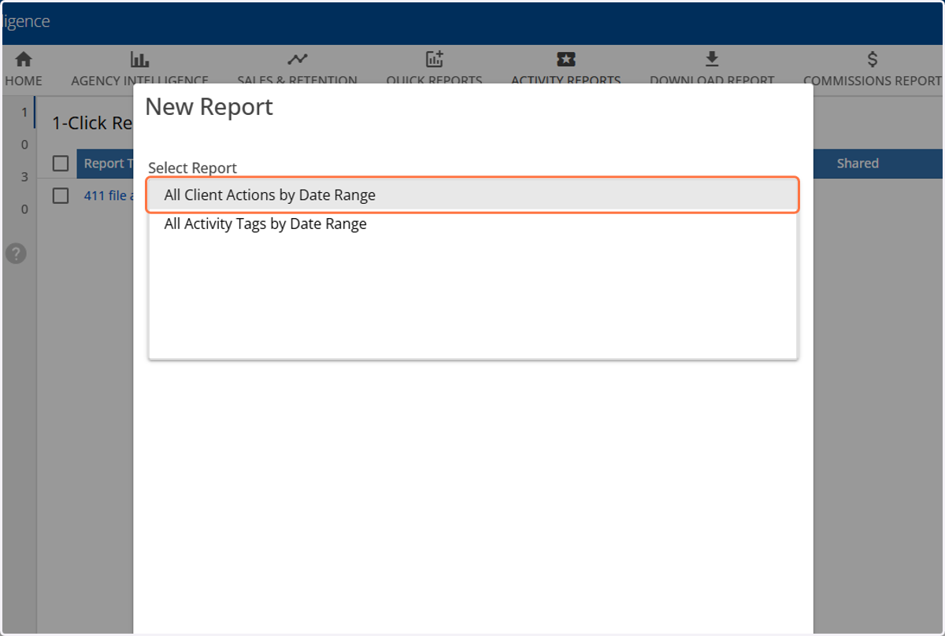Click the Report column header
Image resolution: width=945 pixels, height=636 pixels.
click(106, 163)
